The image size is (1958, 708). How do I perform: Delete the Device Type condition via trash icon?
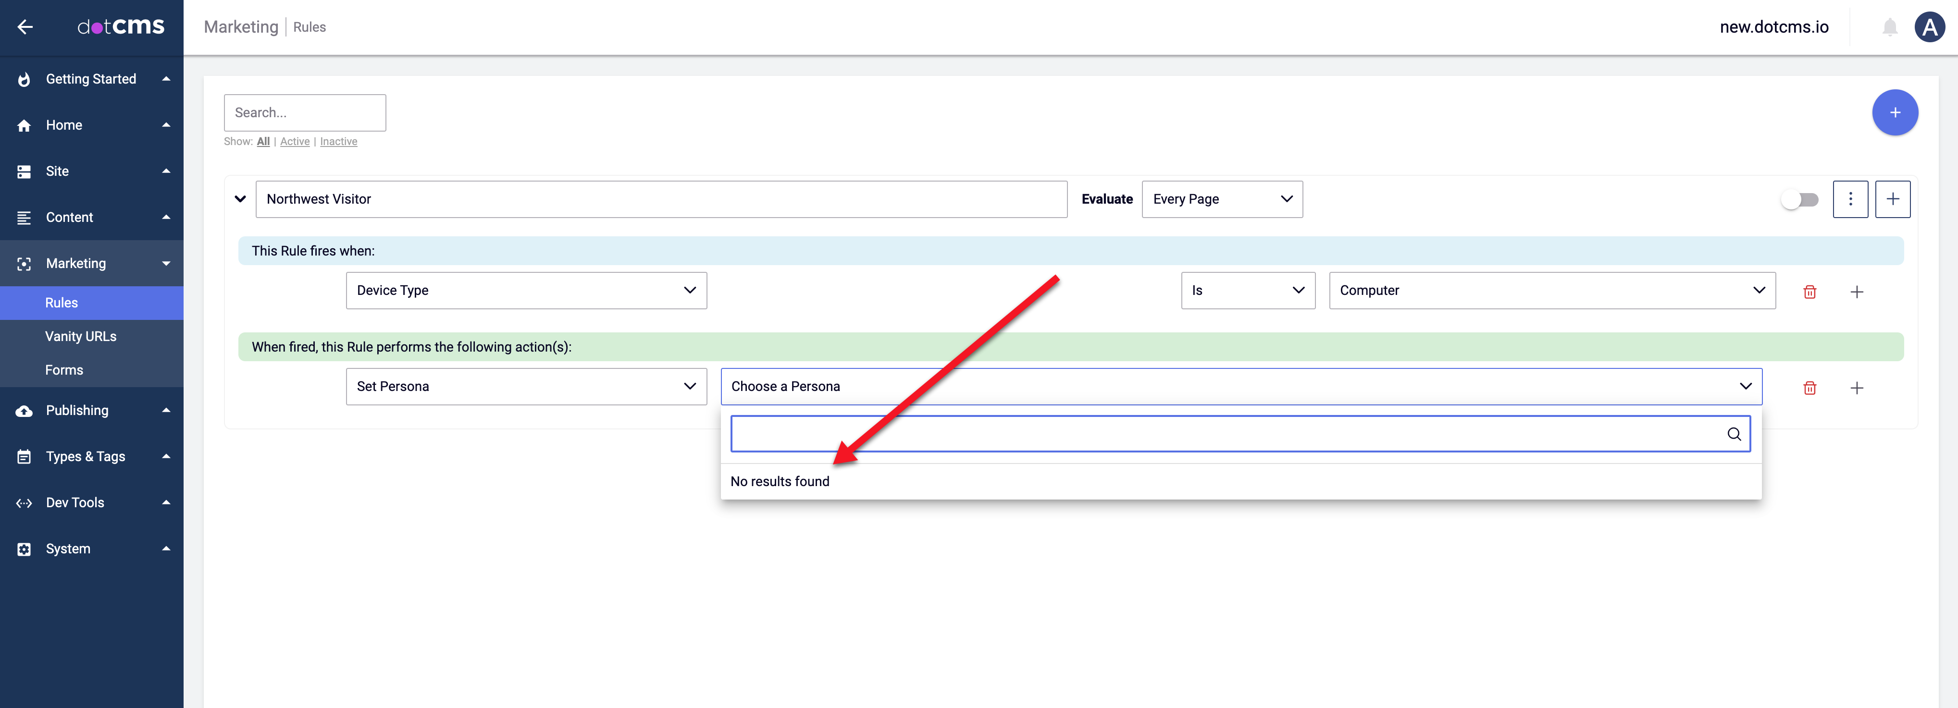[1810, 291]
